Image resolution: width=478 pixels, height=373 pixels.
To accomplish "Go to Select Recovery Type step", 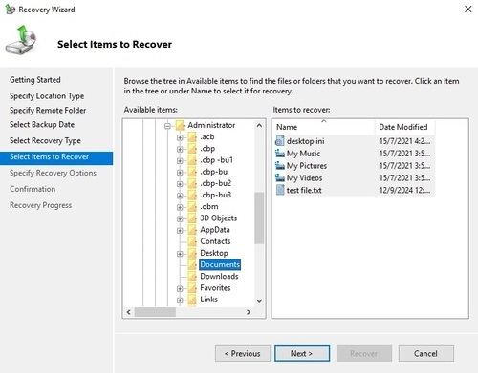I will point(45,140).
